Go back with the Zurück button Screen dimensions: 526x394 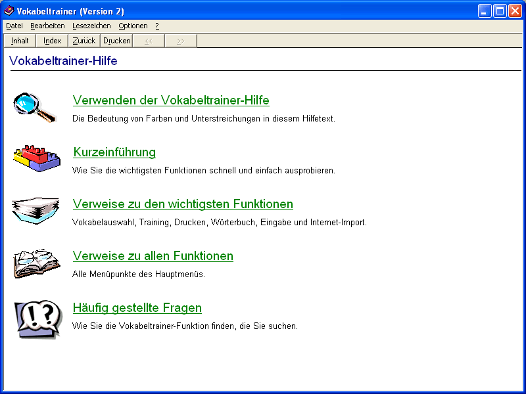point(84,41)
